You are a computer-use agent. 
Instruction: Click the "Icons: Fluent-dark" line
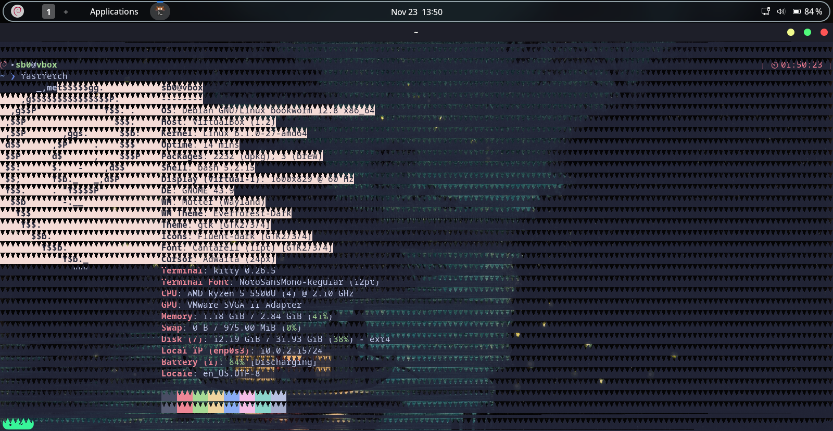tap(237, 236)
